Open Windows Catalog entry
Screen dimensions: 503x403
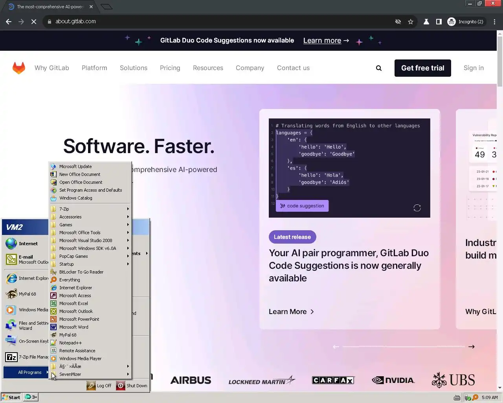[x=90, y=198]
